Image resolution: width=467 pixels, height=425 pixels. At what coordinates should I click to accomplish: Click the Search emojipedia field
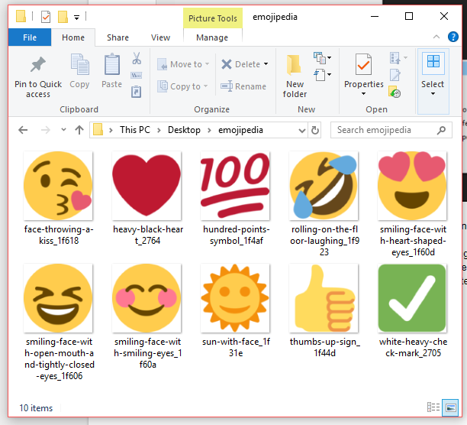tap(391, 130)
